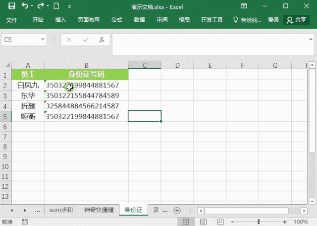Switch to Page Layout view icon
This screenshot has height=226, width=317.
coord(203,222)
